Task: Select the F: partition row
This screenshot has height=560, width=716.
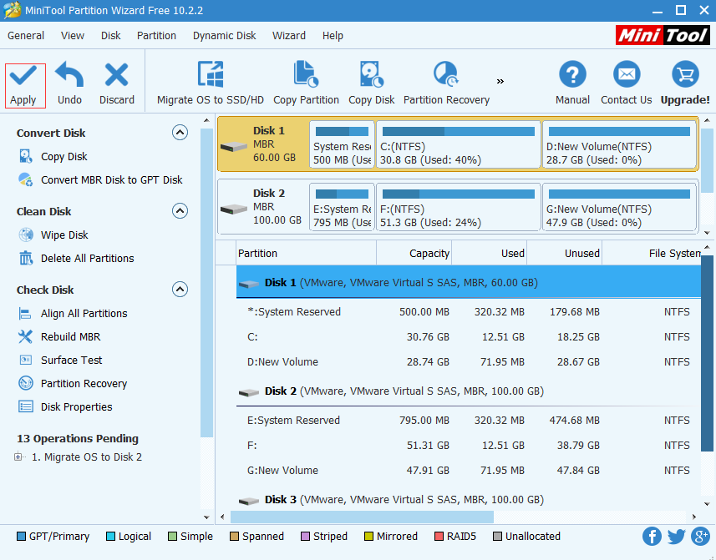Action: [469, 446]
